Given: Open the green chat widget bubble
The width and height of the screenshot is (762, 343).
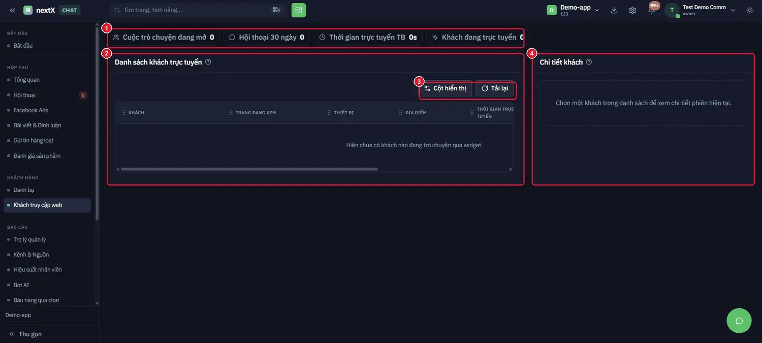Looking at the screenshot, I should pos(739,320).
